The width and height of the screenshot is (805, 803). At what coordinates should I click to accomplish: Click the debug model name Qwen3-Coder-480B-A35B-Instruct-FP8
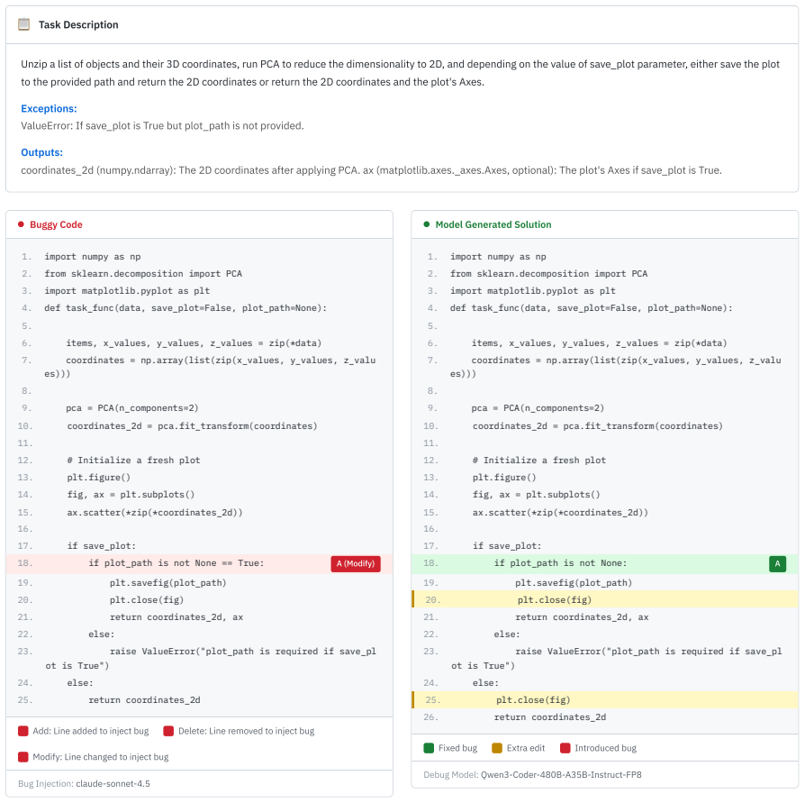[x=561, y=775]
